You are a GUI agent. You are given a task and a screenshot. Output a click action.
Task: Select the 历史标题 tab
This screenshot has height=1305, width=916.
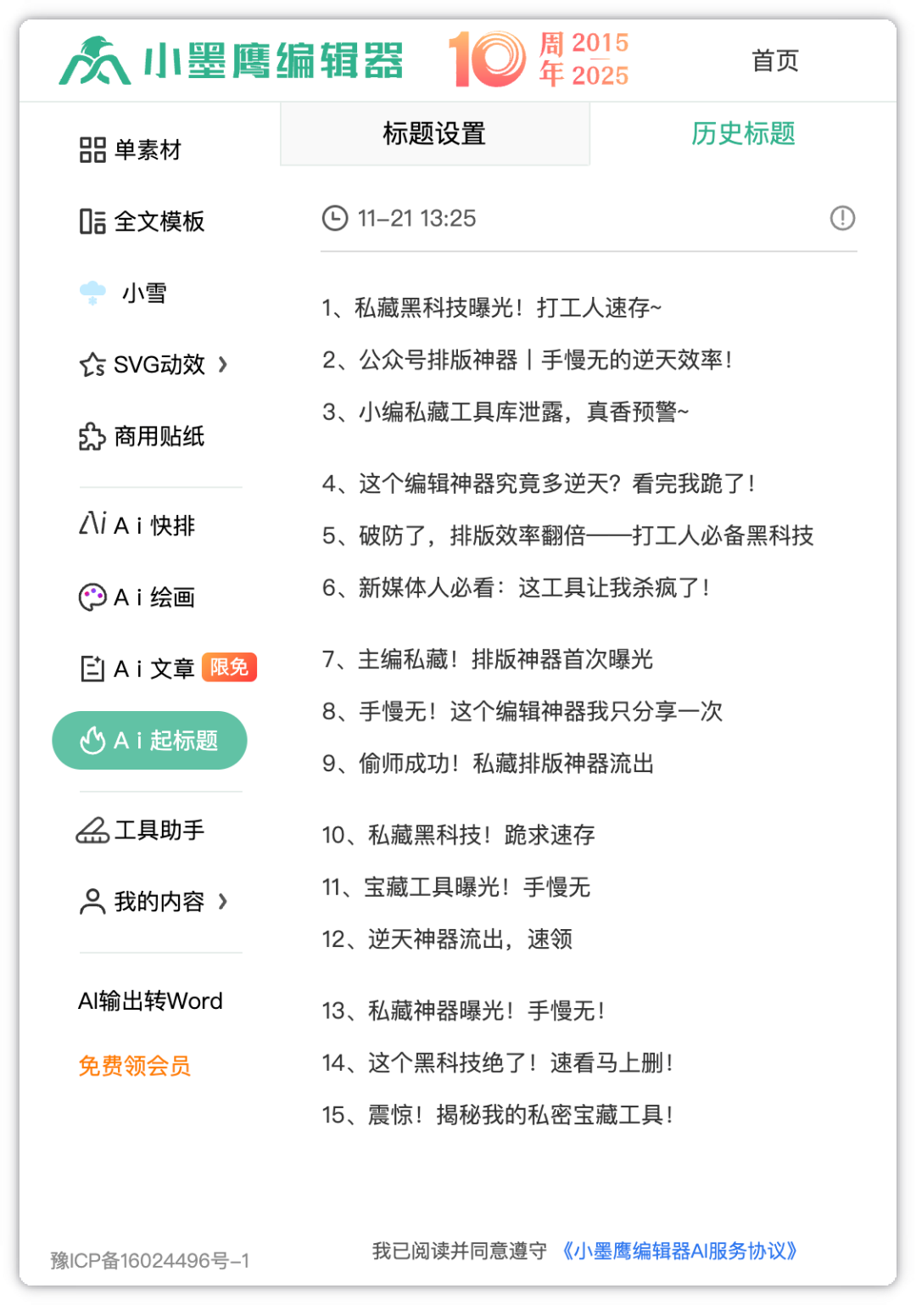(743, 133)
